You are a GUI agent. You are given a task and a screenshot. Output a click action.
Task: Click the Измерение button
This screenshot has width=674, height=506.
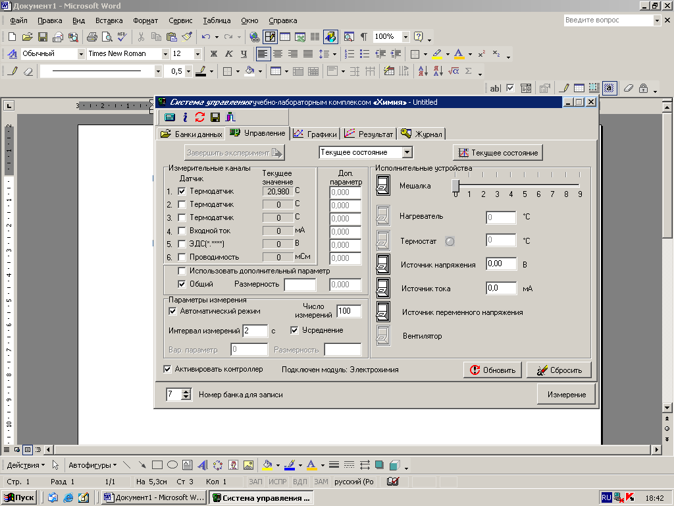[566, 394]
